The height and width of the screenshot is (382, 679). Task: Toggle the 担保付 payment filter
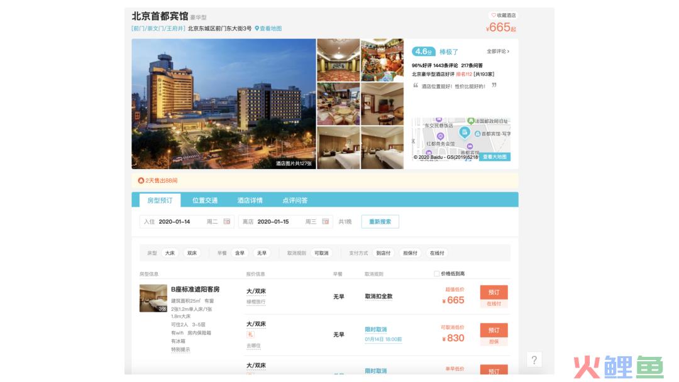click(x=410, y=253)
